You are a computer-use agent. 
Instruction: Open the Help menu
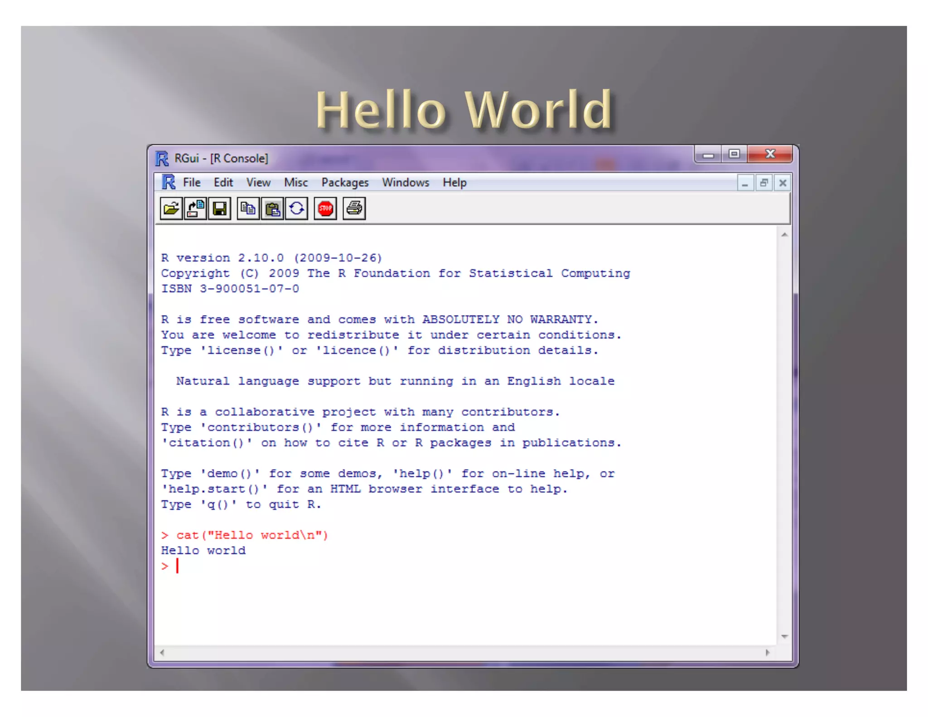pos(454,182)
